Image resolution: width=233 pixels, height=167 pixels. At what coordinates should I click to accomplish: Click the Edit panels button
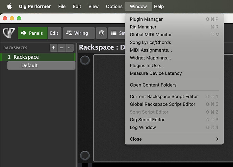click(54, 33)
